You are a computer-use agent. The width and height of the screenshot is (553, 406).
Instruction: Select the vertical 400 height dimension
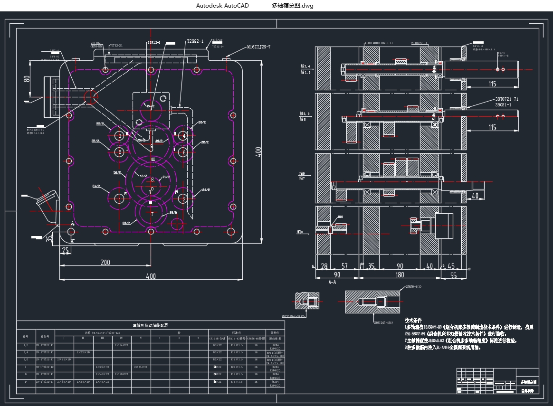258,151
